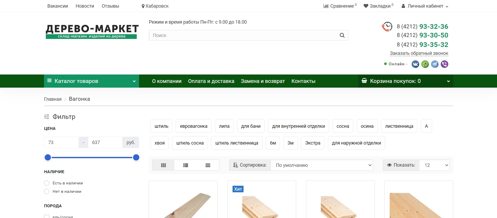Open the Telegram chat icon
The height and width of the screenshot is (218, 497).
[x=435, y=64]
